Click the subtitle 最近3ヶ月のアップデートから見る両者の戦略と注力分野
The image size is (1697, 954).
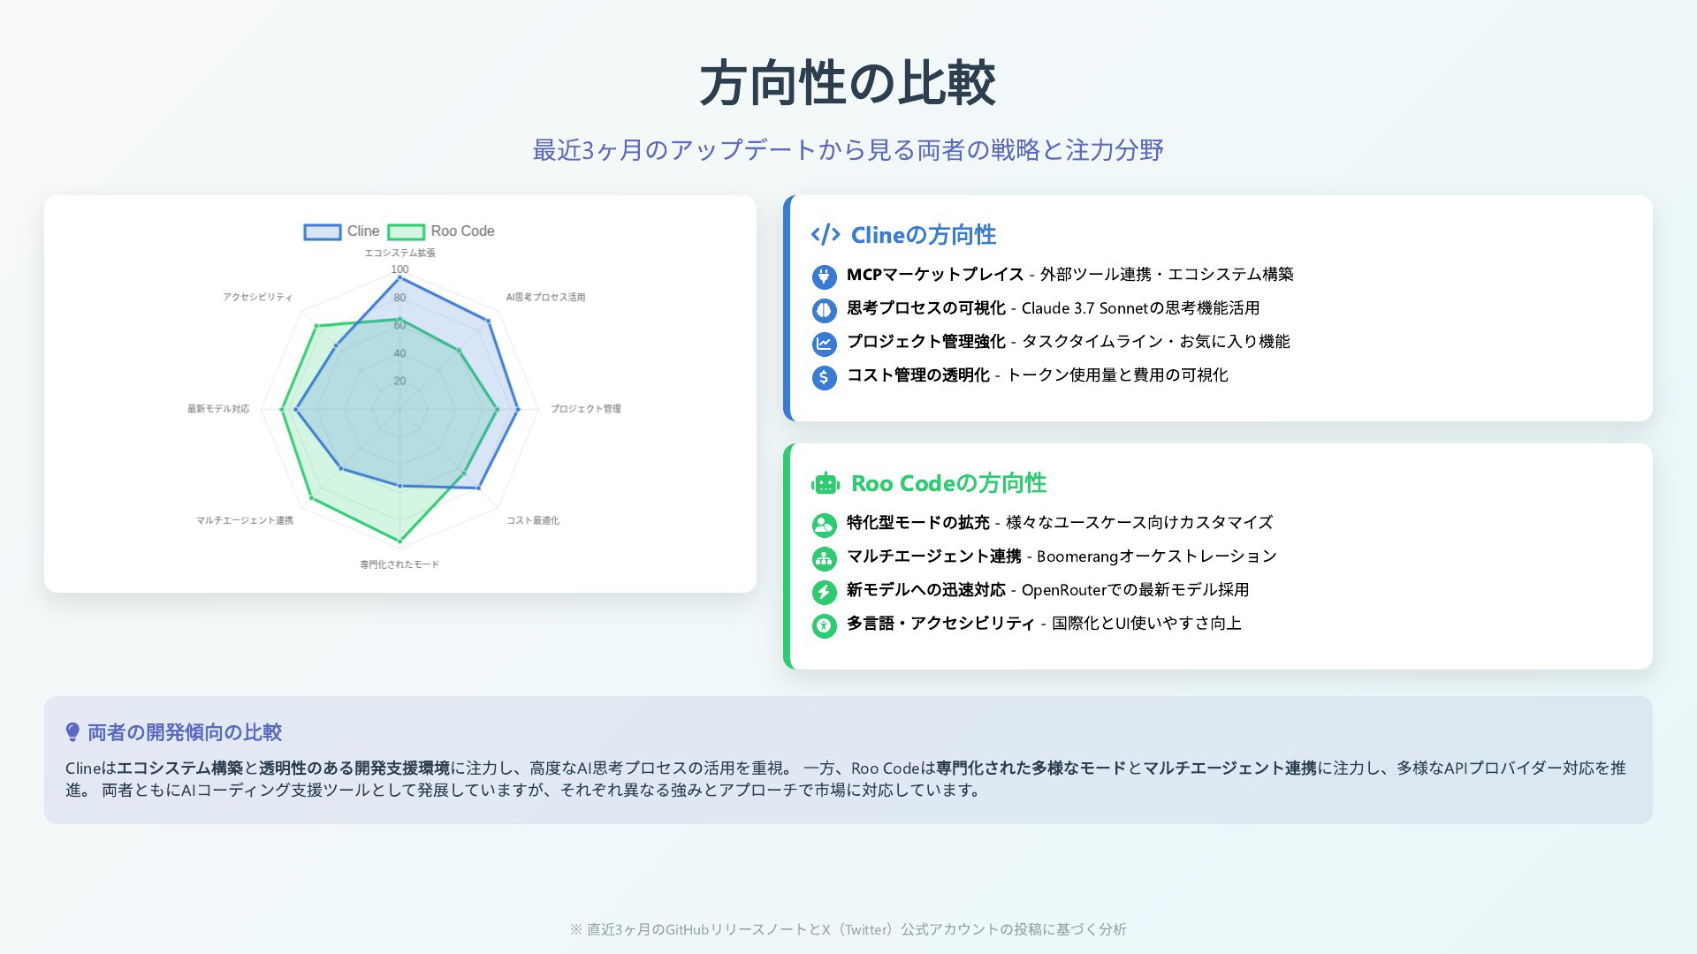point(848,150)
